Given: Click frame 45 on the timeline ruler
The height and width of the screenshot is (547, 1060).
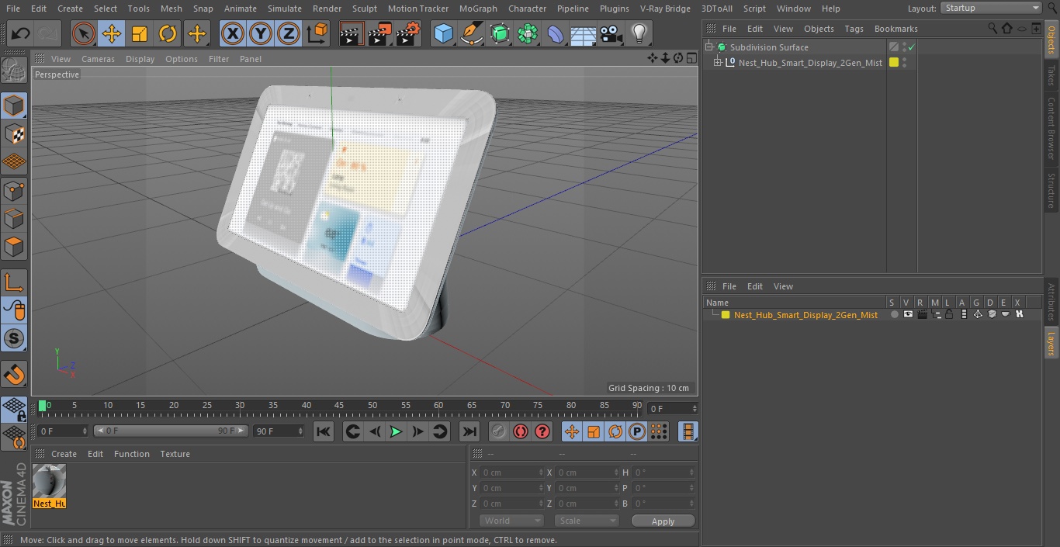Looking at the screenshot, I should [x=339, y=405].
